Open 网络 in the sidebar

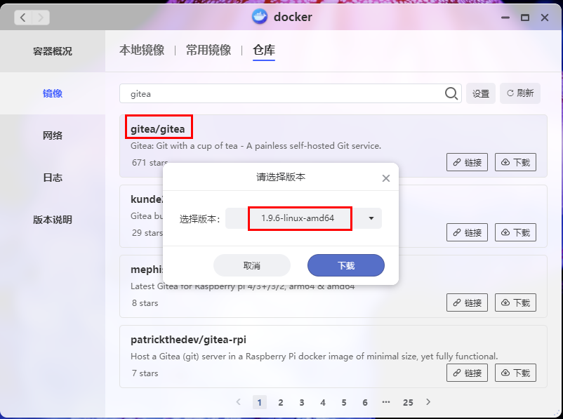click(53, 135)
